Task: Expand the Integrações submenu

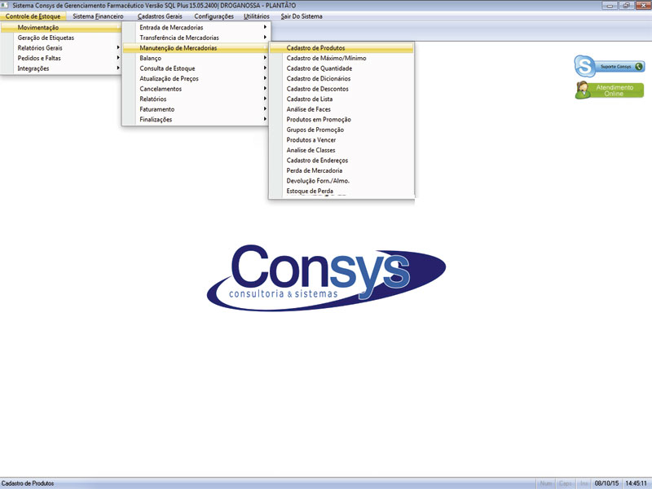Action: point(60,68)
